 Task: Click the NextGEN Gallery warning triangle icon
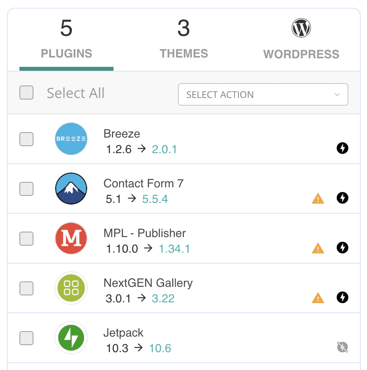tap(318, 298)
